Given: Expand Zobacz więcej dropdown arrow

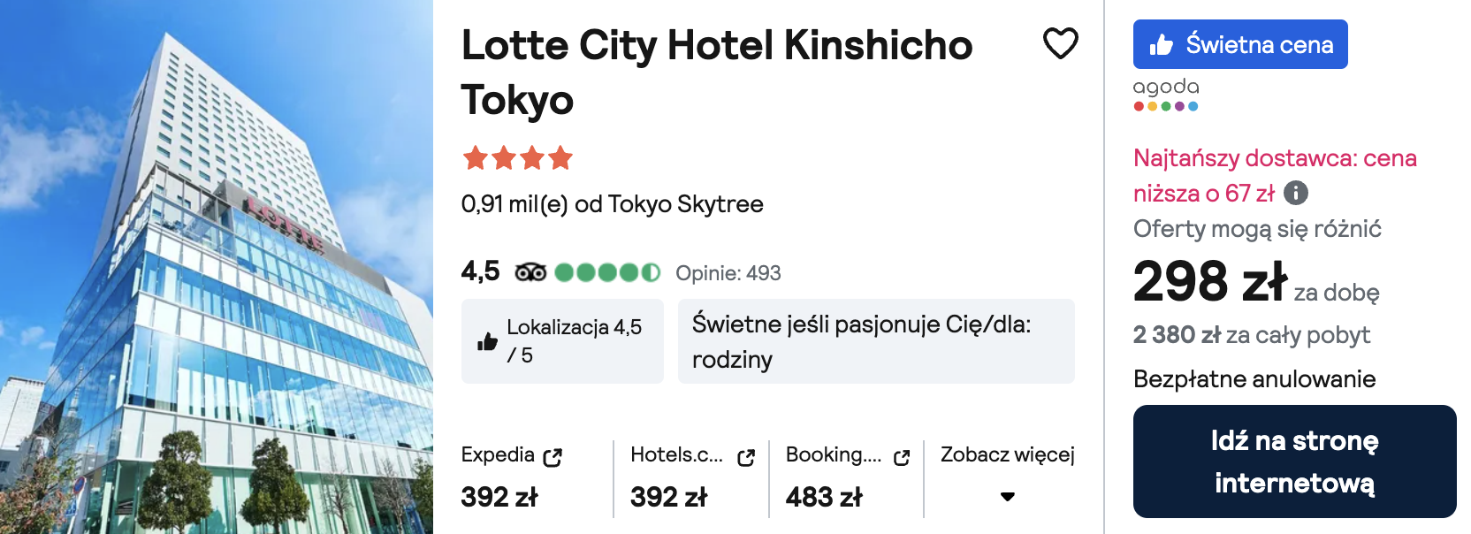Looking at the screenshot, I should [1007, 497].
